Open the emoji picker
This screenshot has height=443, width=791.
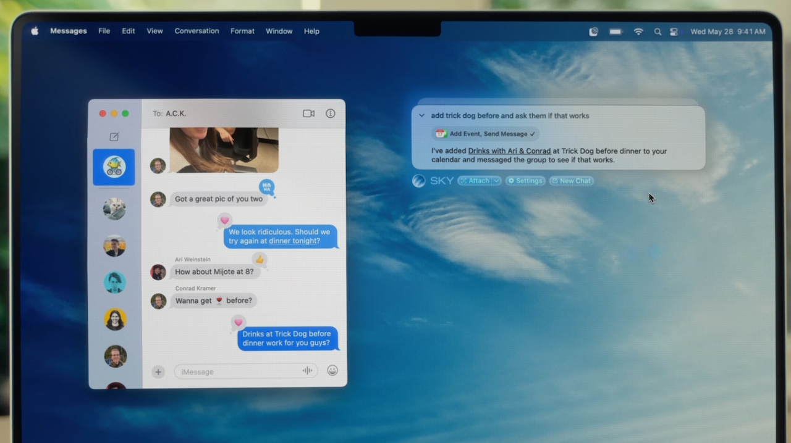[x=332, y=371]
